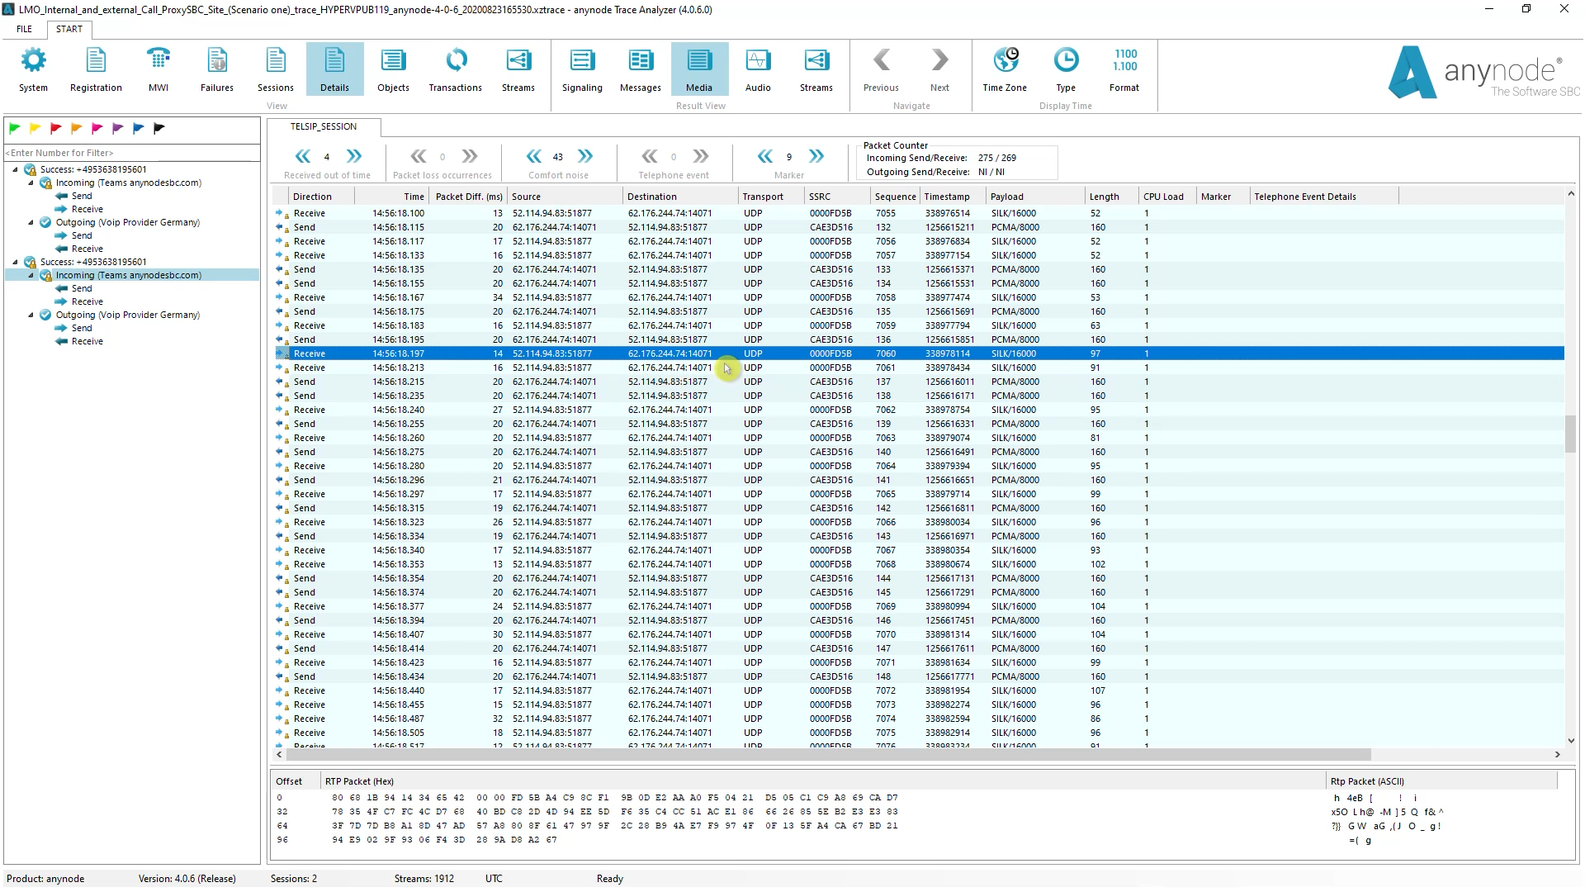This screenshot has height=892, width=1585.
Task: Open the Sessions view
Action: pyautogui.click(x=276, y=69)
